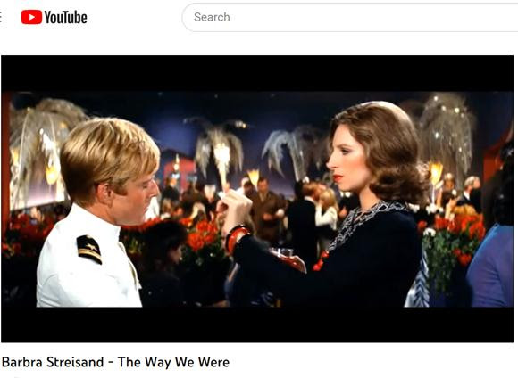
Task: Click "The Way We Were" in the title
Action: click(x=173, y=362)
